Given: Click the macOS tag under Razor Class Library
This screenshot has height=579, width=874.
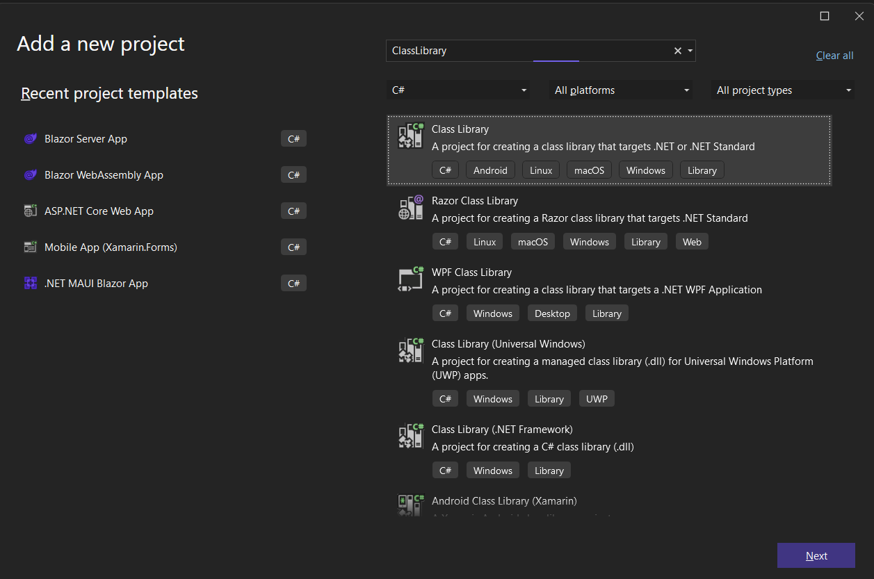Looking at the screenshot, I should pos(533,242).
